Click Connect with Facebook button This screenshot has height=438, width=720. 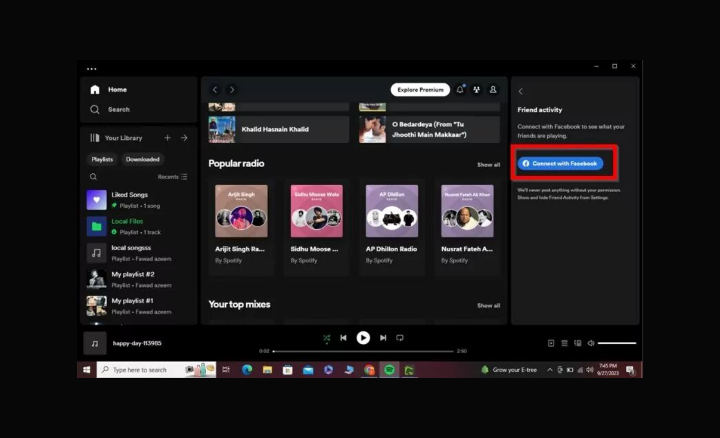click(560, 163)
